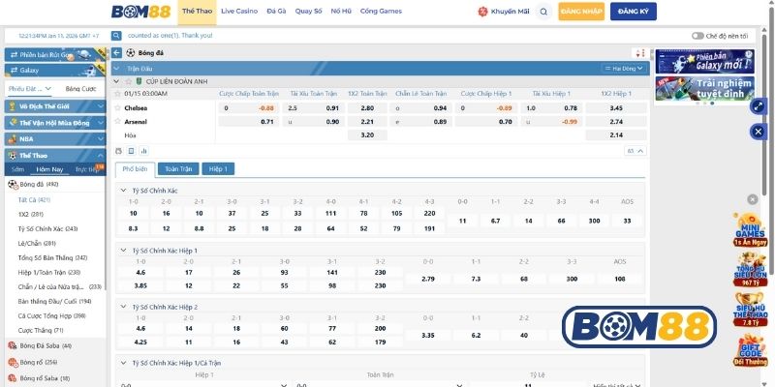This screenshot has width=775, height=387.
Task: Favorite the Cúp Liên Đoàn Anh league star
Action: [x=129, y=81]
